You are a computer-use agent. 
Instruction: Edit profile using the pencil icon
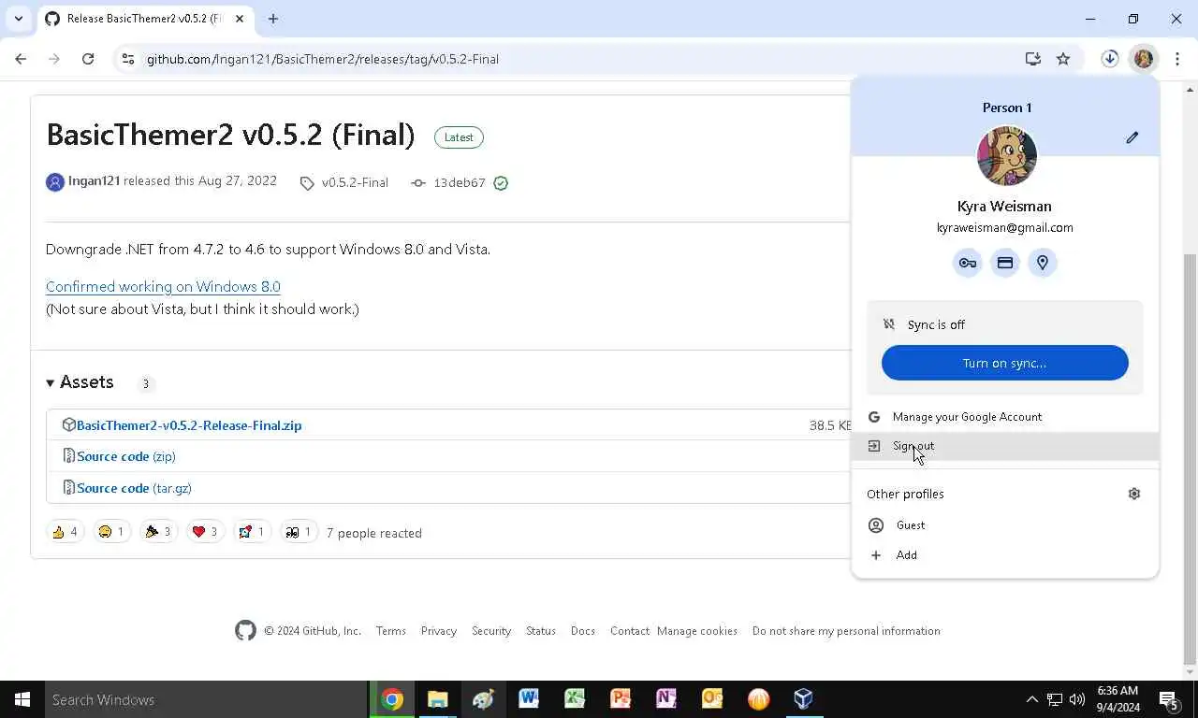click(x=1132, y=137)
